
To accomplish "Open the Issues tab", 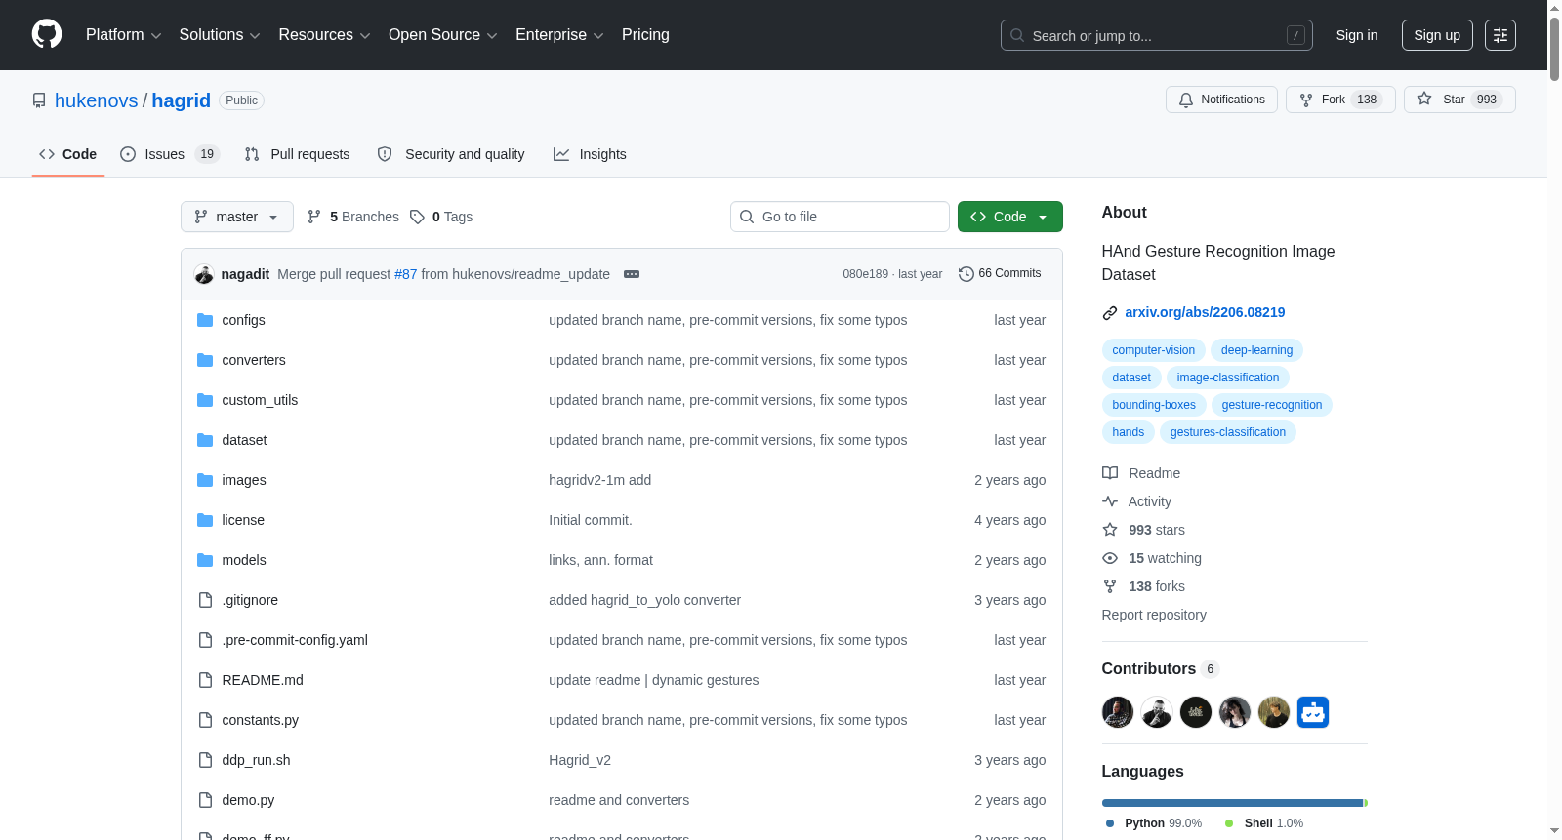I will point(169,154).
